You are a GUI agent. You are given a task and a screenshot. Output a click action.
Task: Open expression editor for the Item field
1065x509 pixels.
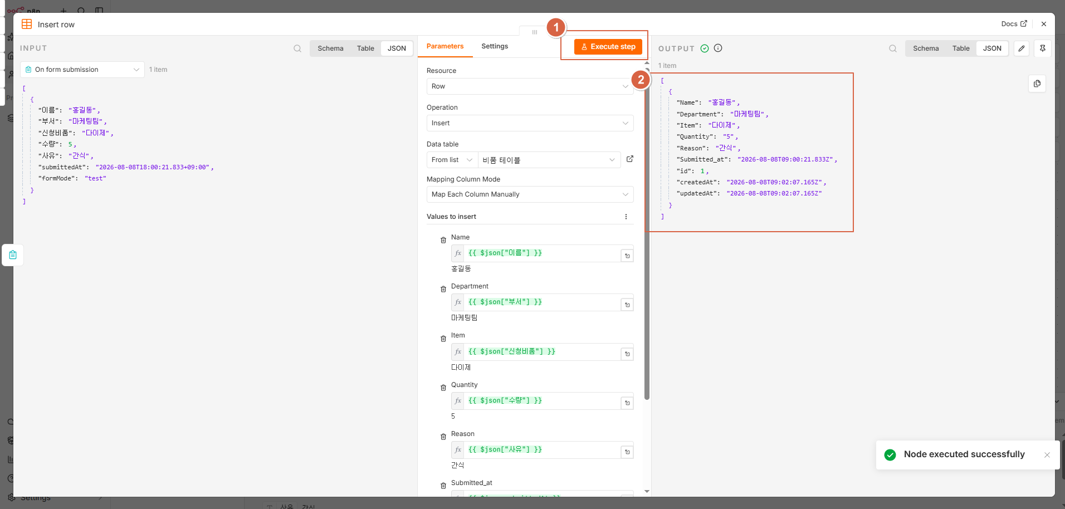click(x=627, y=354)
